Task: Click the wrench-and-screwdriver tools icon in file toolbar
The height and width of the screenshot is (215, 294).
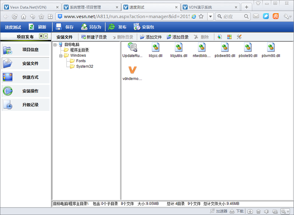Action: [239, 37]
